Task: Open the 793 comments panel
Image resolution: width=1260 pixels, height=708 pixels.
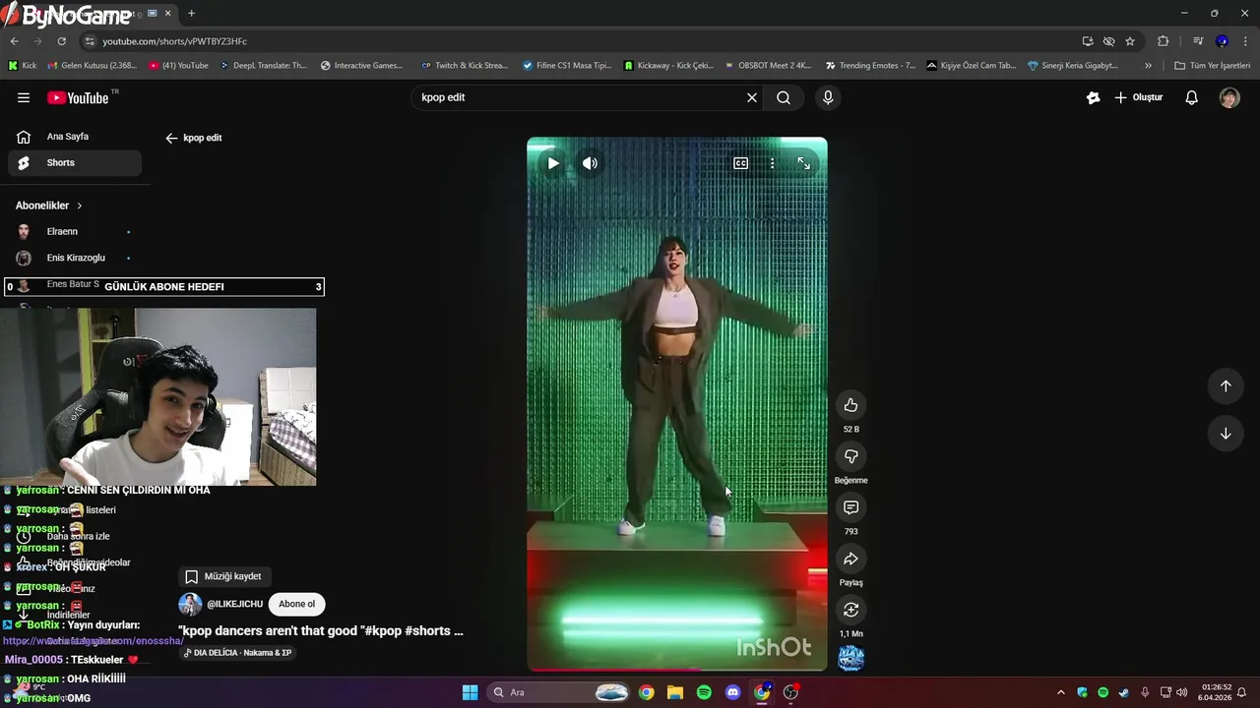Action: (850, 507)
